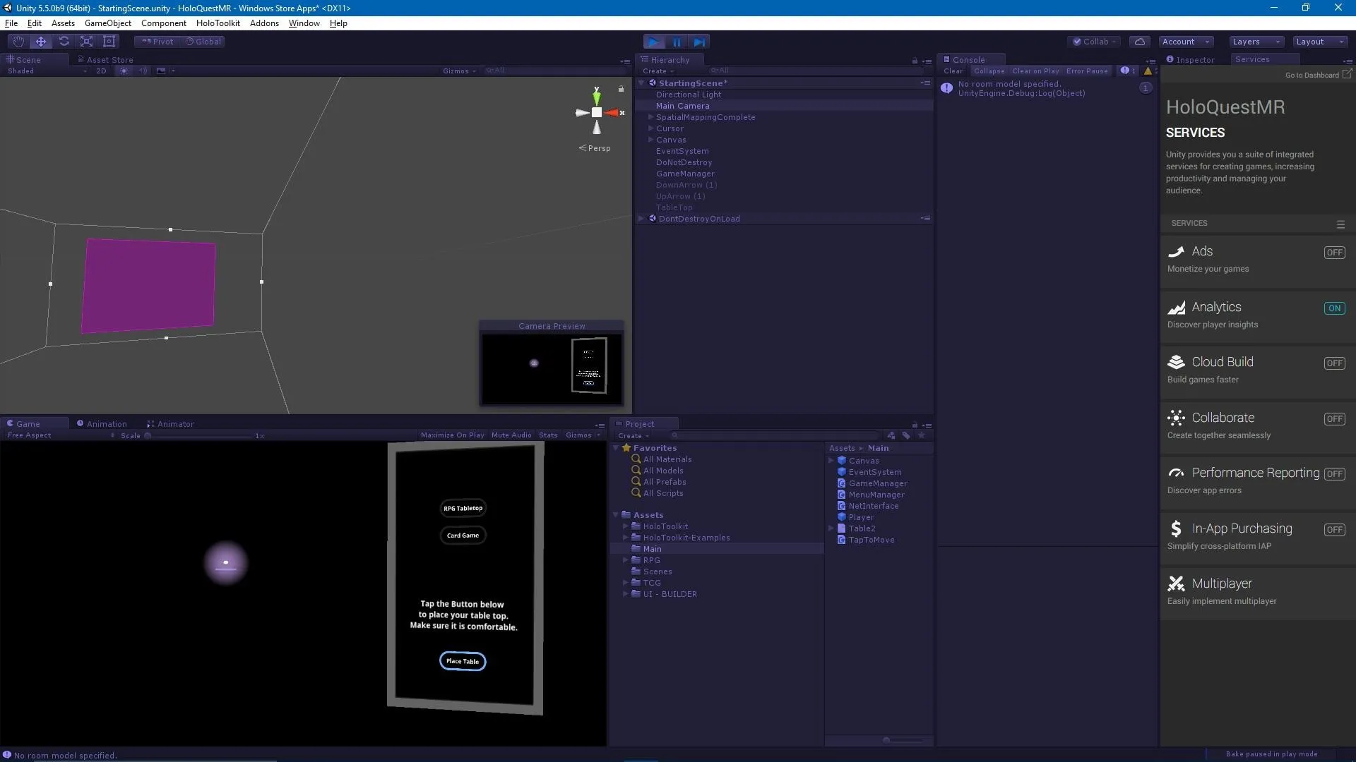The height and width of the screenshot is (762, 1356).
Task: Select the TapToMove script asset
Action: tap(872, 540)
